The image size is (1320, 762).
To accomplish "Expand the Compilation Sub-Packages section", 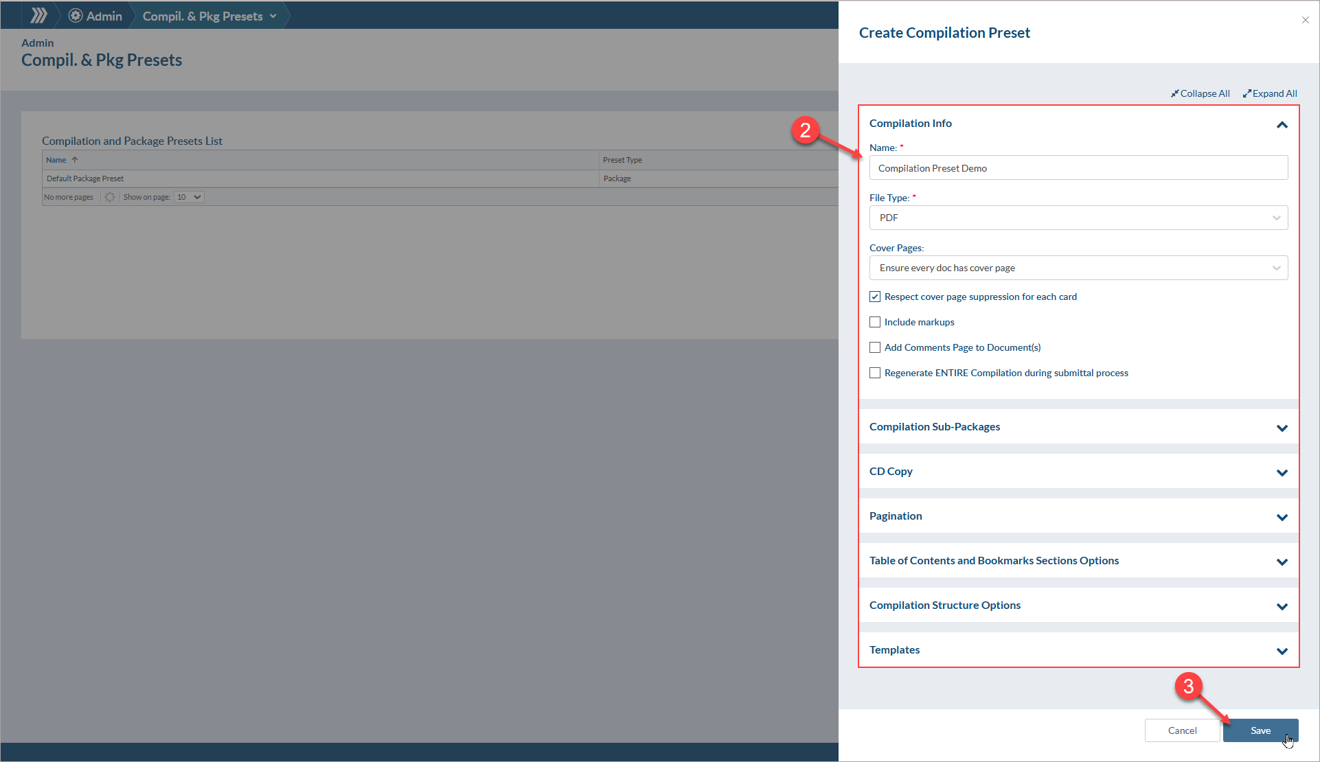I will click(x=1282, y=428).
